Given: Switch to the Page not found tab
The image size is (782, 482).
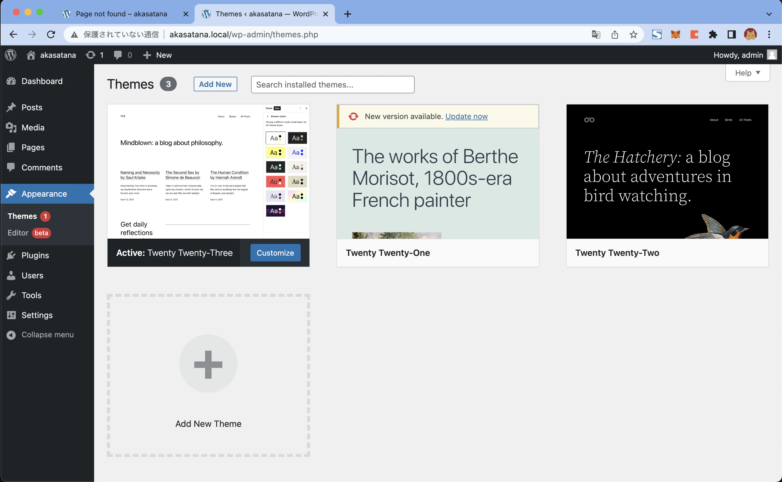Looking at the screenshot, I should pyautogui.click(x=121, y=14).
